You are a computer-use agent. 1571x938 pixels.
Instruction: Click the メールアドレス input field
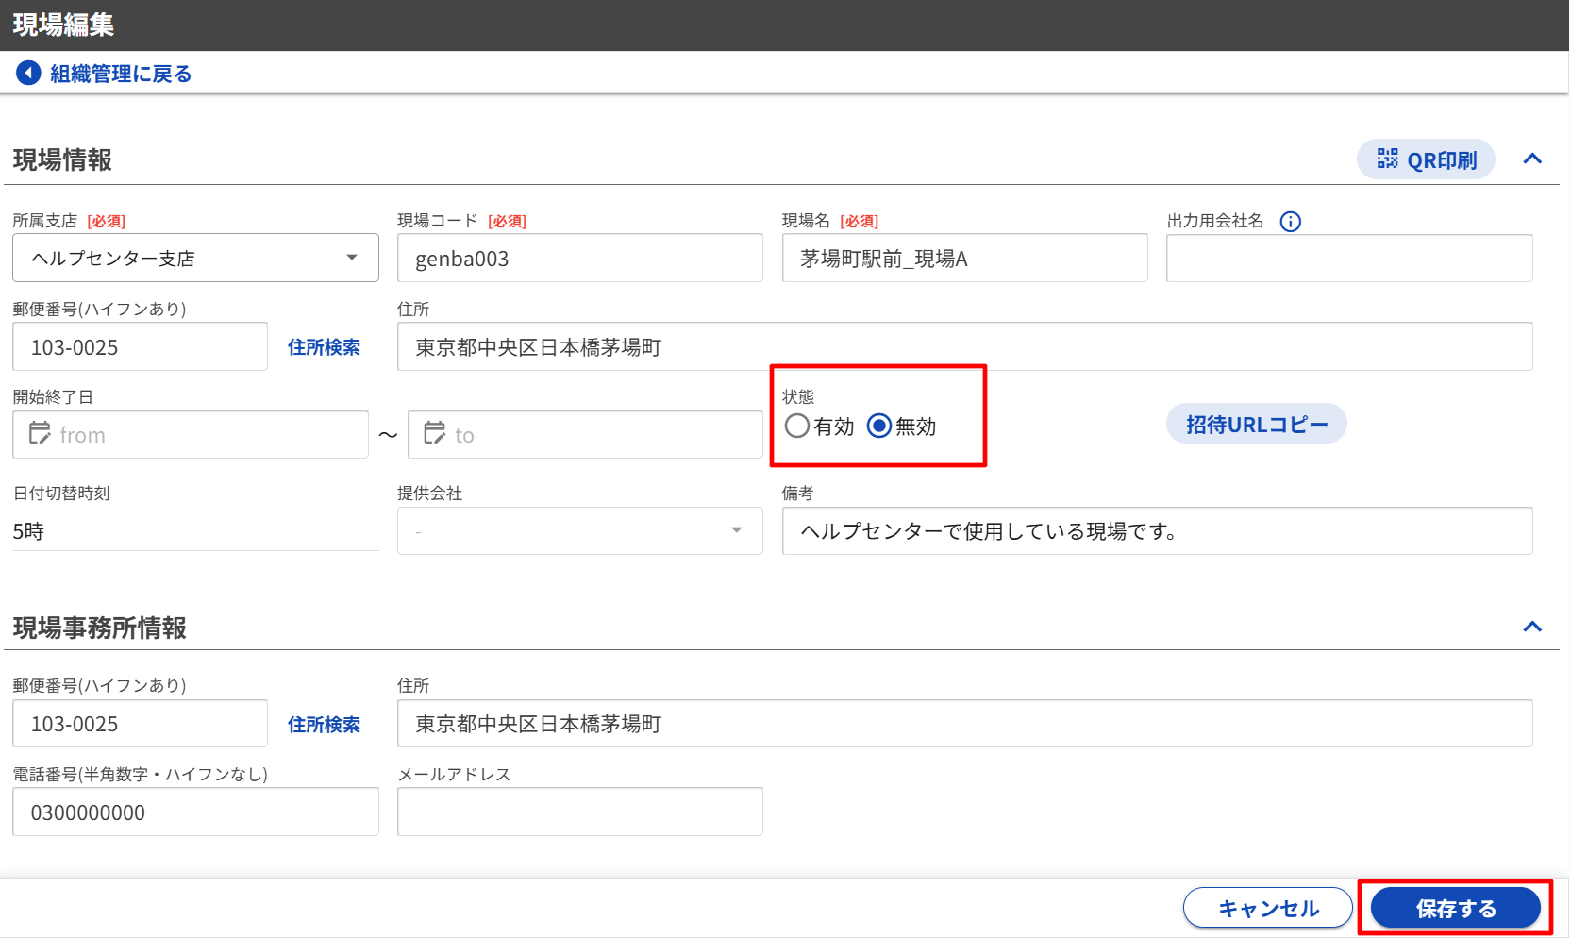click(579, 812)
